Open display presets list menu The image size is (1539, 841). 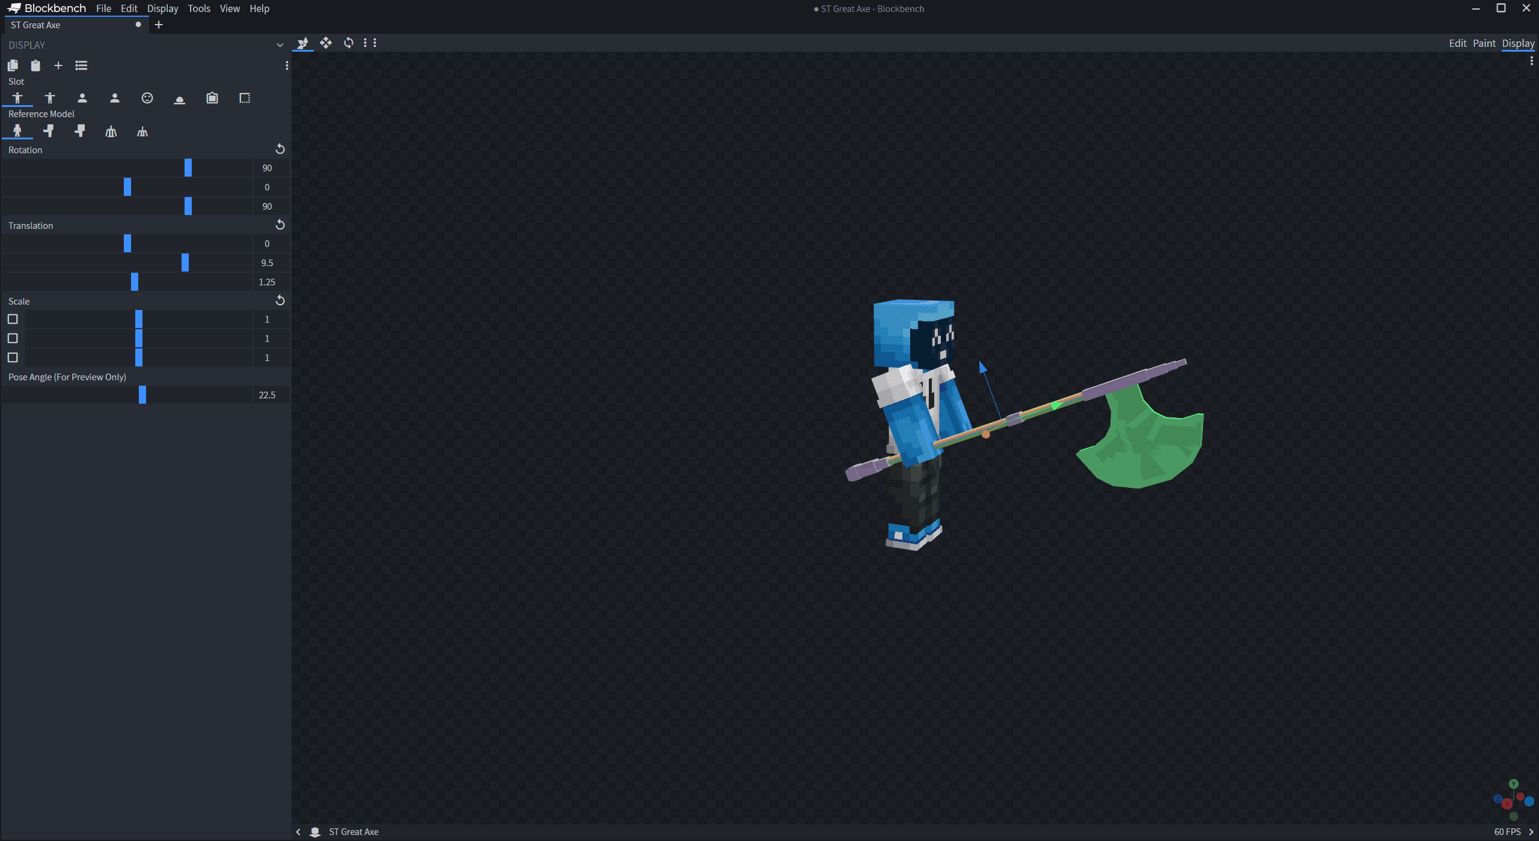pyautogui.click(x=81, y=65)
